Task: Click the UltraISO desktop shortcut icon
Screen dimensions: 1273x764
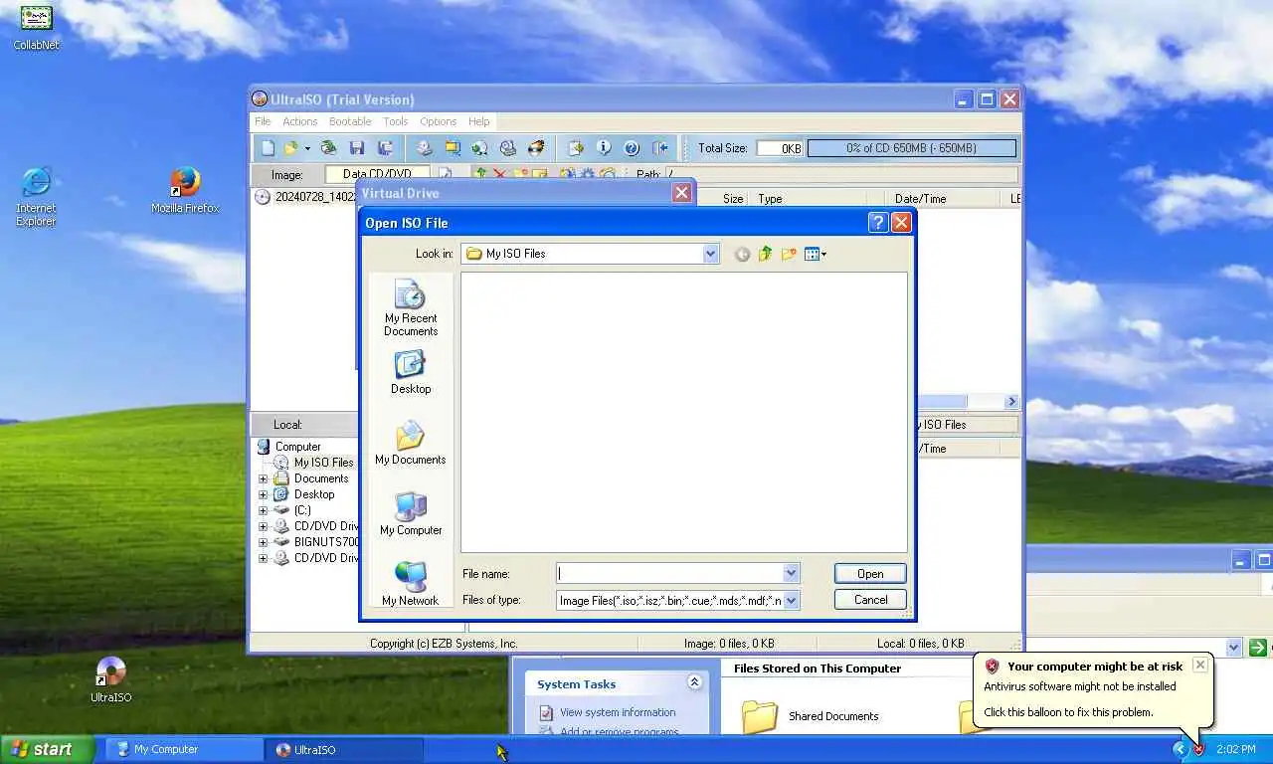Action: [x=110, y=679]
